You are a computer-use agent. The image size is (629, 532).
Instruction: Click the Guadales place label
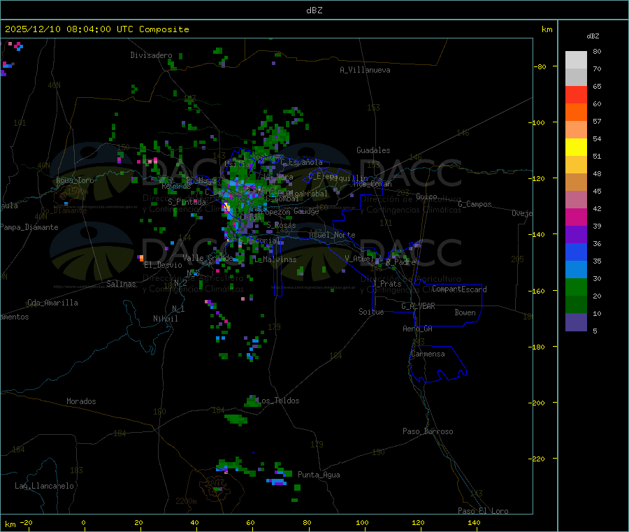[x=373, y=150]
